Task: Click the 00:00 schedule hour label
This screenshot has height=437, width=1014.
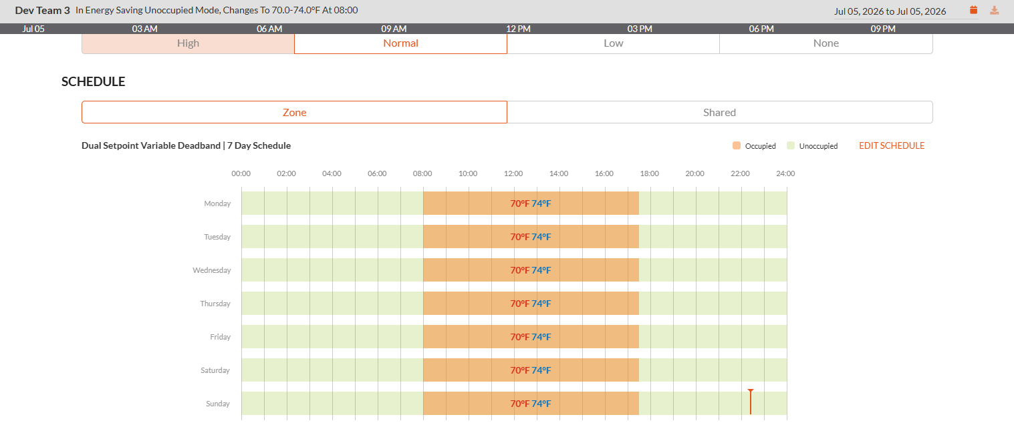Action: 241,173
